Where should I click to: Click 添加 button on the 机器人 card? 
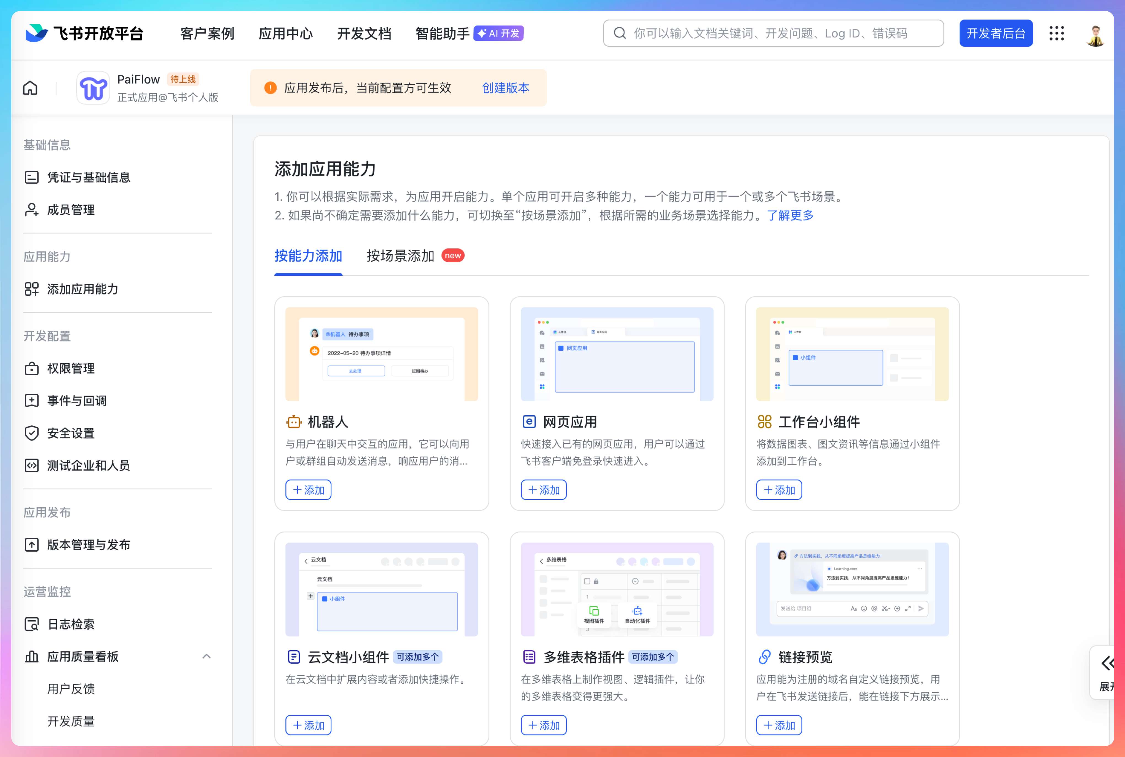click(x=308, y=490)
